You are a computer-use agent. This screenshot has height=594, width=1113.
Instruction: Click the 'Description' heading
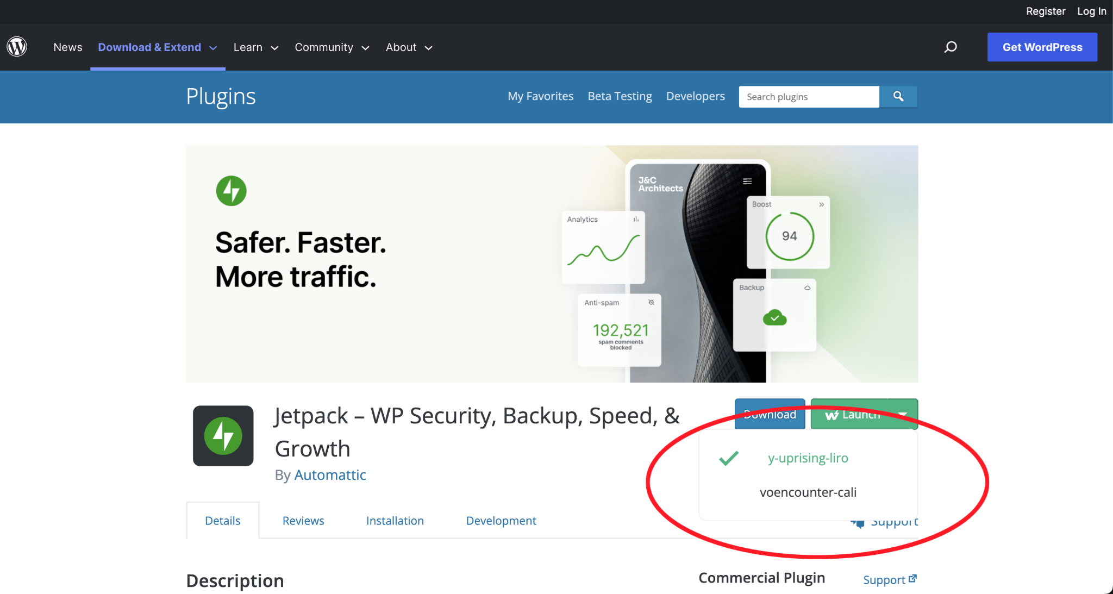(235, 580)
